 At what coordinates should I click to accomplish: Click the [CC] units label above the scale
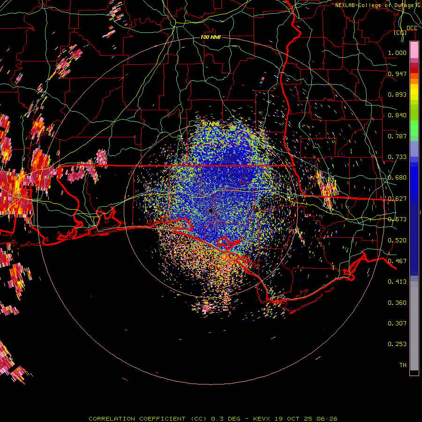click(400, 32)
